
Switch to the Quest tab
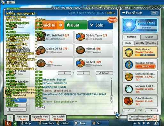tap(149, 37)
